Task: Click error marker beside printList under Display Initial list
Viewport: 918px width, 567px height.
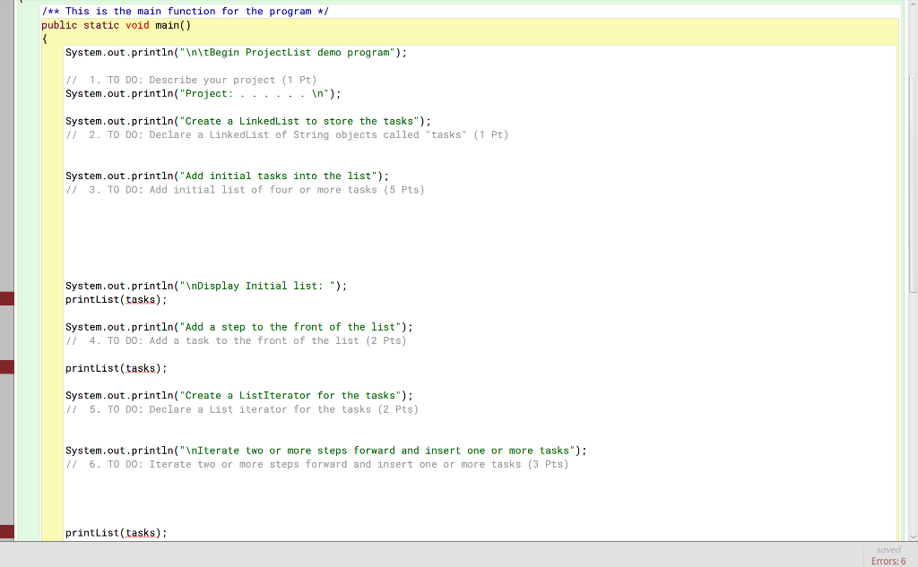Action: (x=7, y=298)
